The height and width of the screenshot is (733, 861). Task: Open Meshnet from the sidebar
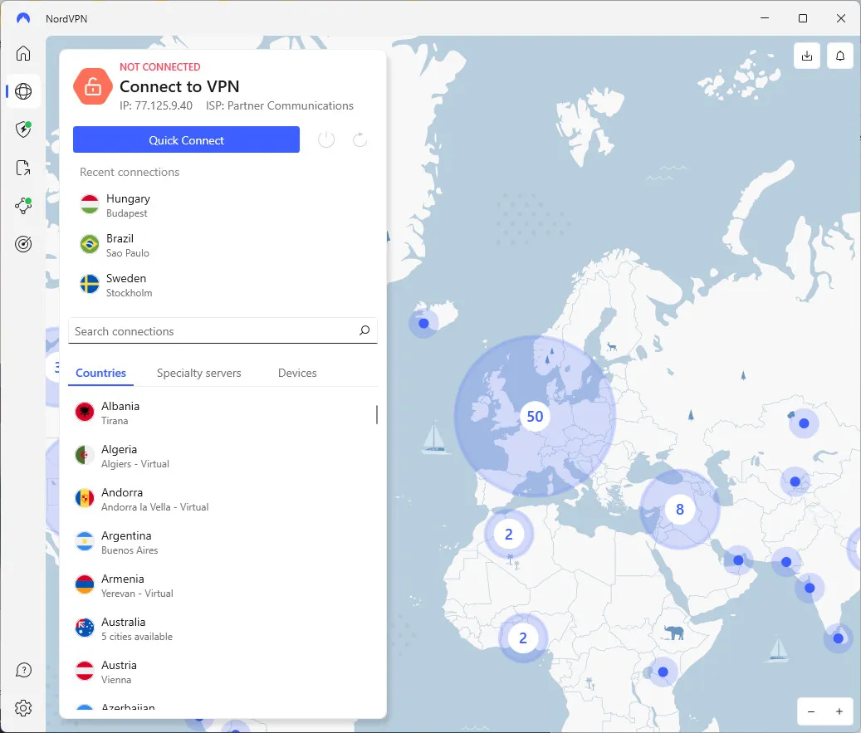(x=22, y=206)
